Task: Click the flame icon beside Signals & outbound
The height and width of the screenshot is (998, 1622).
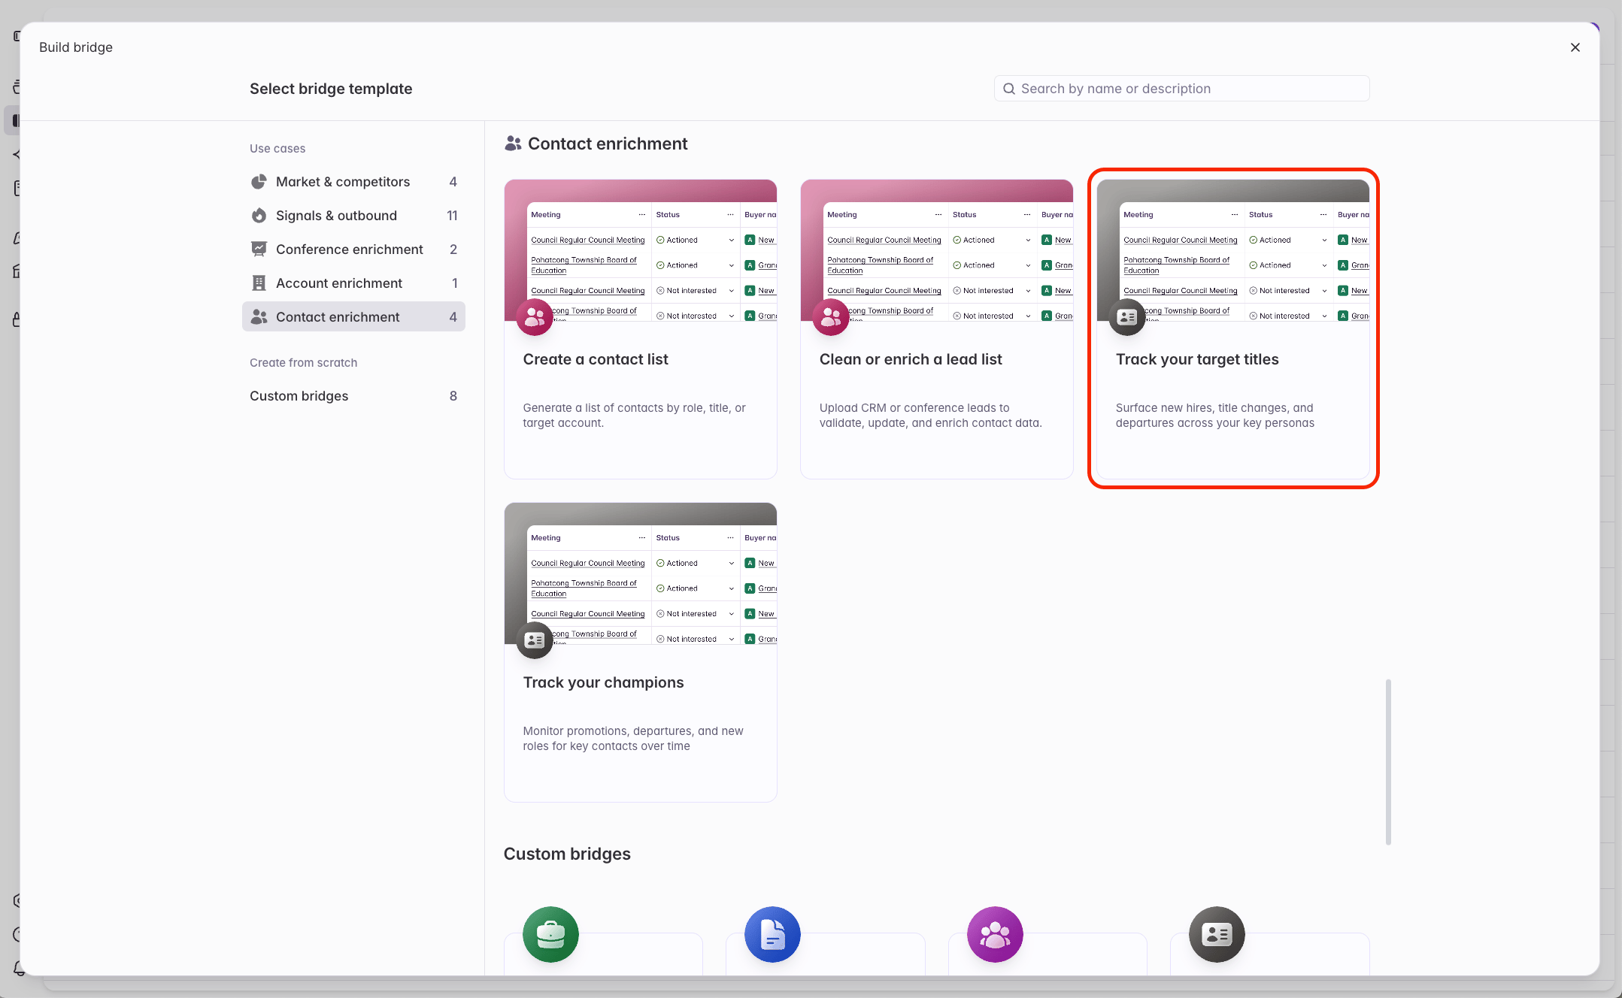Action: (x=259, y=216)
